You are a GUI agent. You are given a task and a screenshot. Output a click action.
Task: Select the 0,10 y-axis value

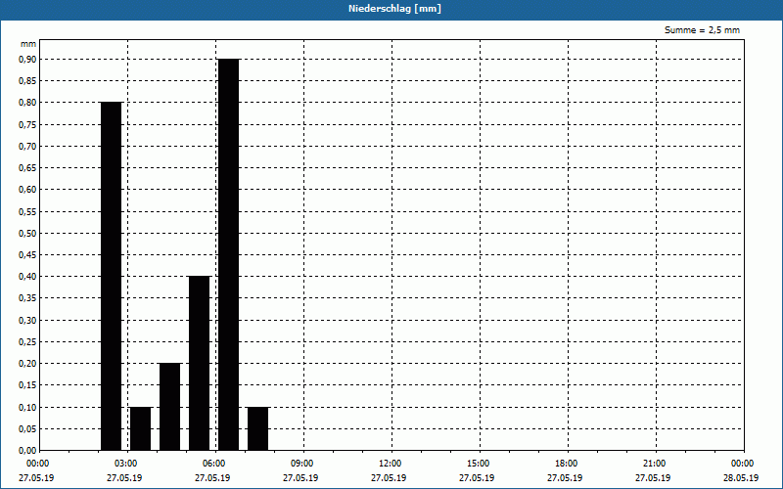pyautogui.click(x=27, y=407)
